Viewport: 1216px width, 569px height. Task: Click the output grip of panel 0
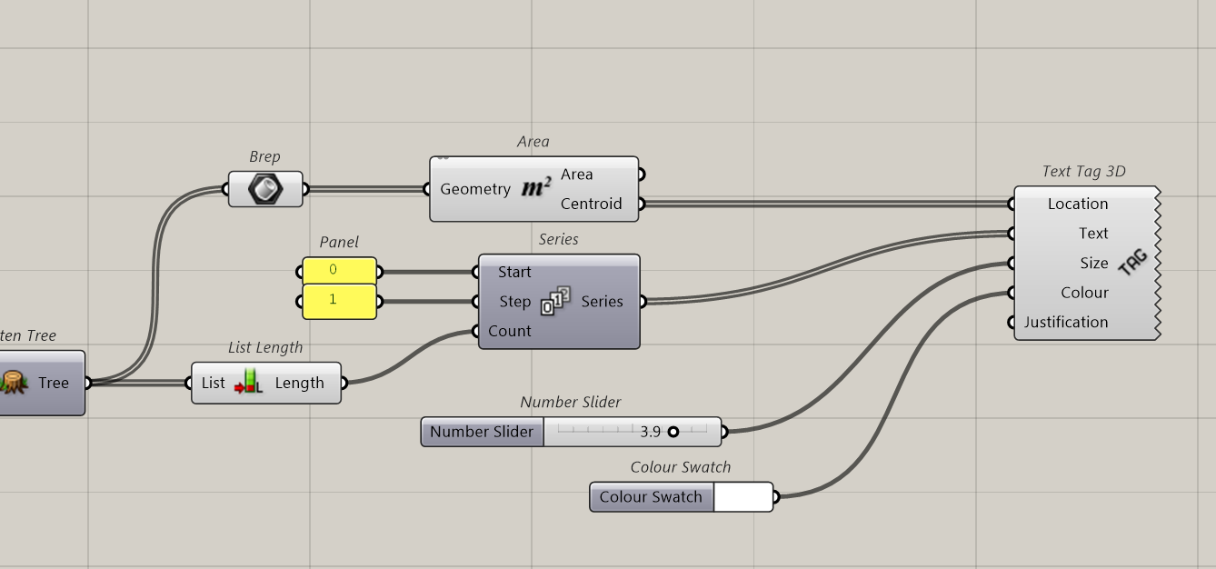379,271
